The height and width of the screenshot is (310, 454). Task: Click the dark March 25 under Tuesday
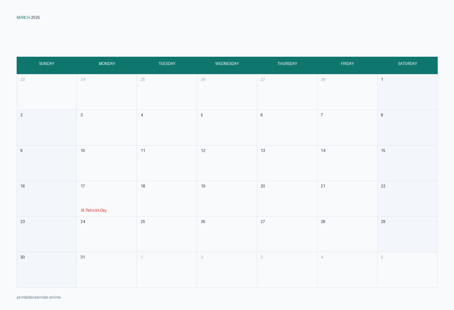coord(143,222)
